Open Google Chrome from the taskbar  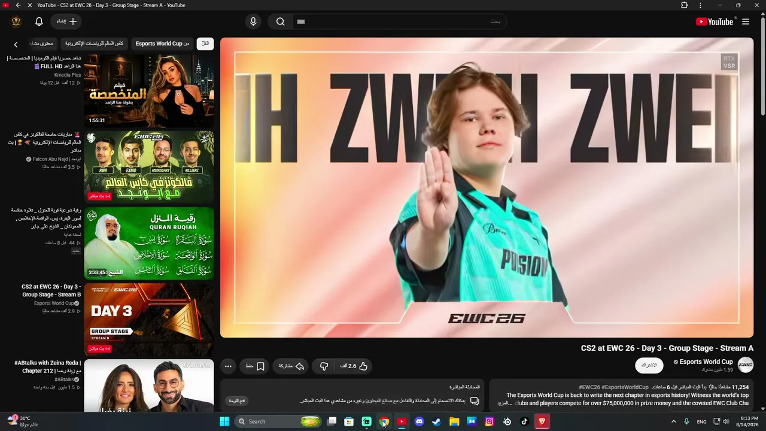pyautogui.click(x=384, y=421)
